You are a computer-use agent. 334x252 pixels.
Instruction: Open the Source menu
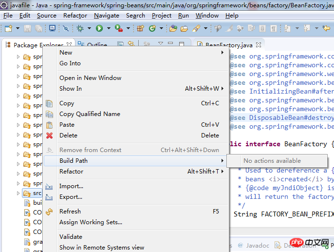47,16
